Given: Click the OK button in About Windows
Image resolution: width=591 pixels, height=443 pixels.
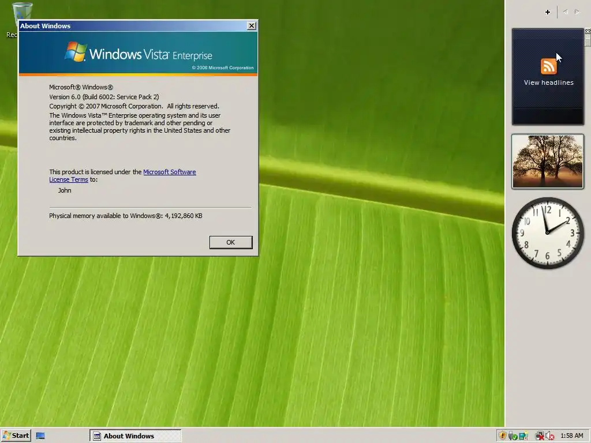Looking at the screenshot, I should pos(231,242).
